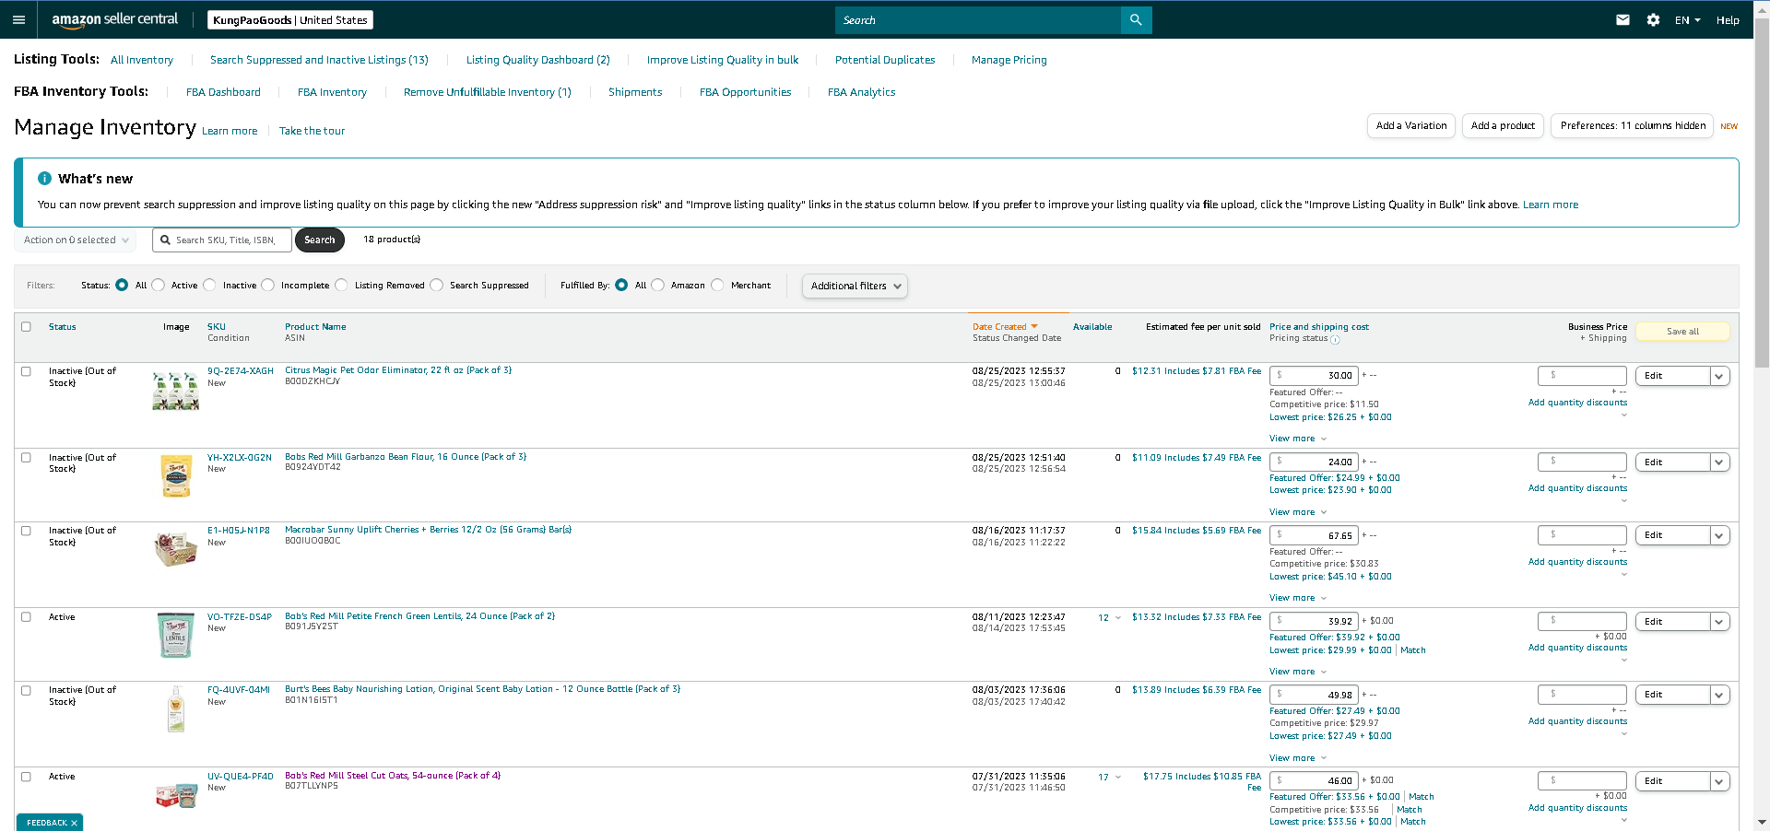The image size is (1770, 831).
Task: Open the settings gear icon
Action: pos(1653,20)
